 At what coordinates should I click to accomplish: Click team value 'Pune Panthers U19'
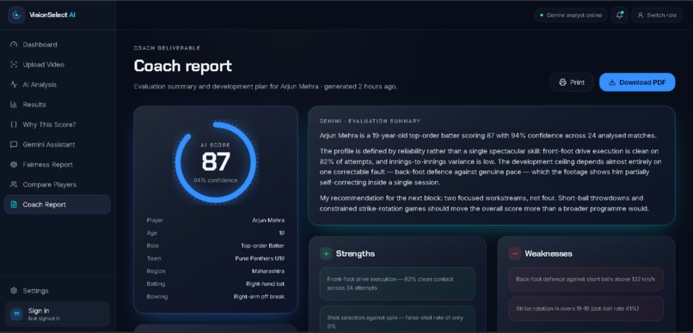pos(260,258)
